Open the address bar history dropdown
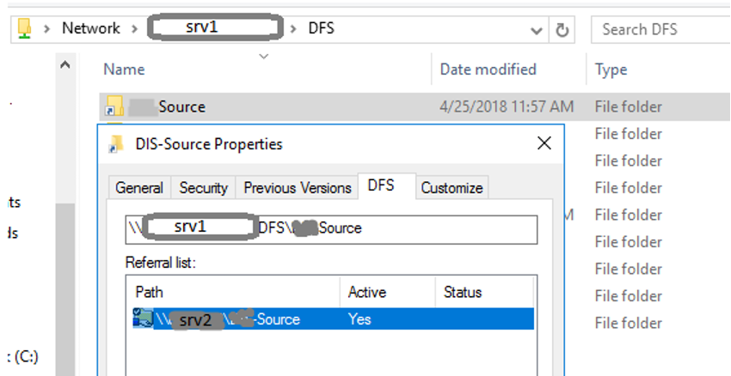The image size is (731, 376). point(537,30)
